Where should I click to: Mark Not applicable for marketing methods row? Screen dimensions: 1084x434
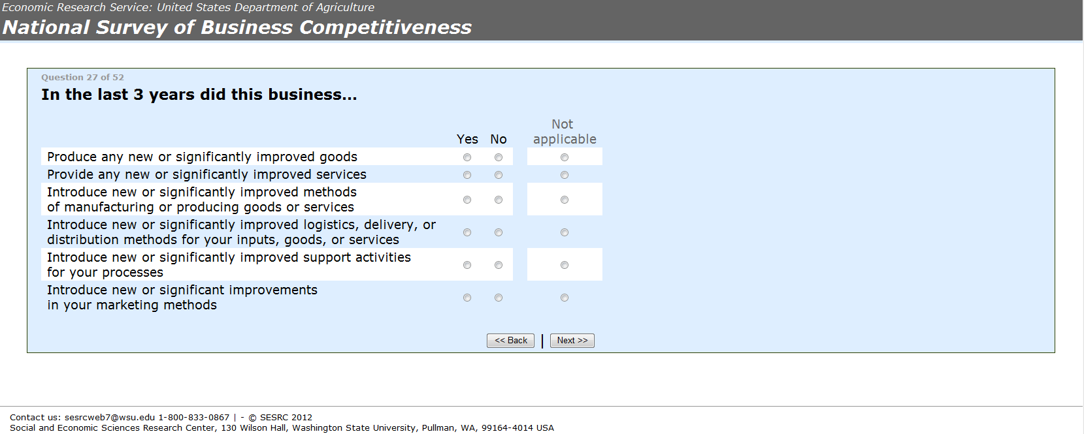(565, 298)
